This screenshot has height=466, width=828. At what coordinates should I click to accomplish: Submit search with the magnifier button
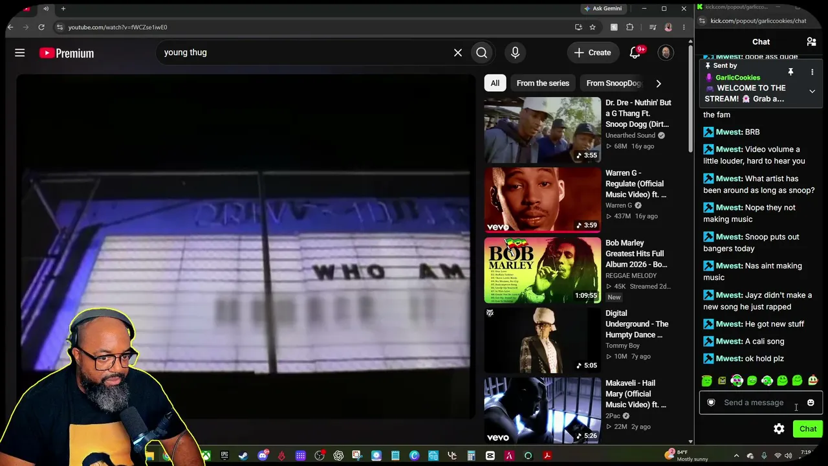point(482,52)
